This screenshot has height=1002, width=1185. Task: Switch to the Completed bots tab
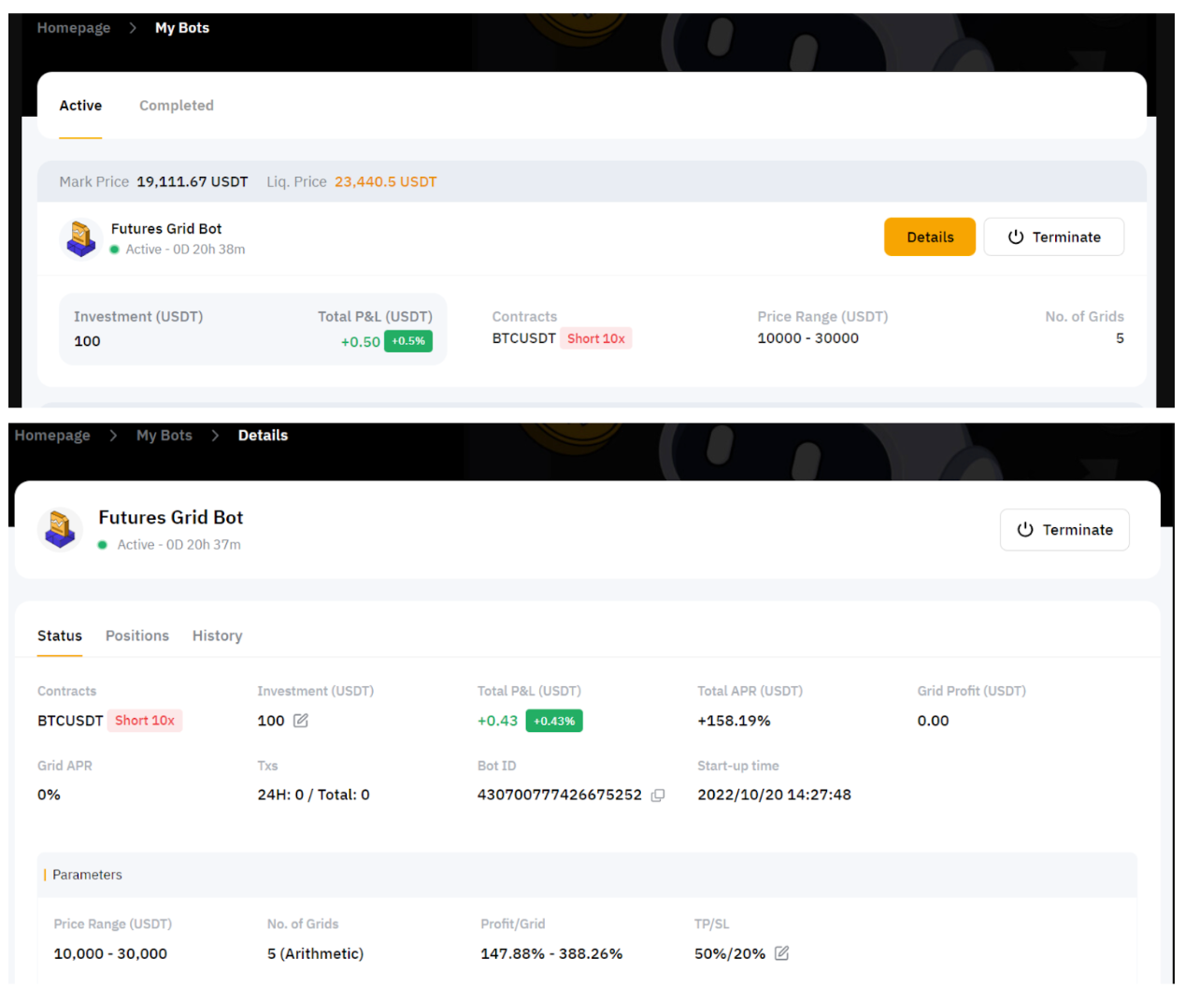pos(177,106)
